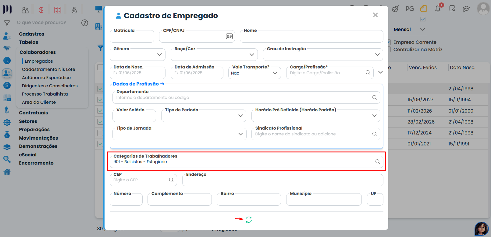
Task: Close the Cadastro de Empregado dialog
Action: point(375,15)
